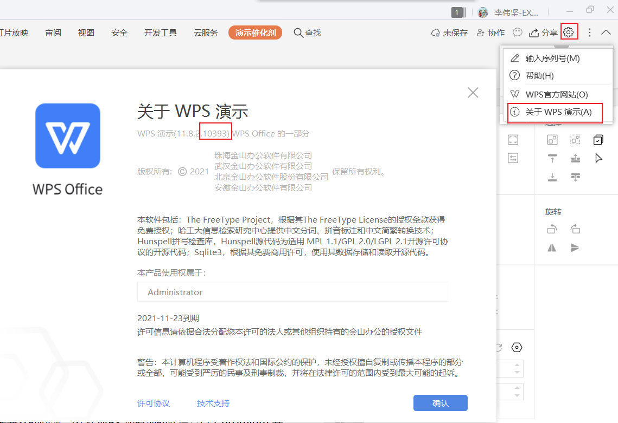Click the WPS Office logo image

(x=68, y=136)
